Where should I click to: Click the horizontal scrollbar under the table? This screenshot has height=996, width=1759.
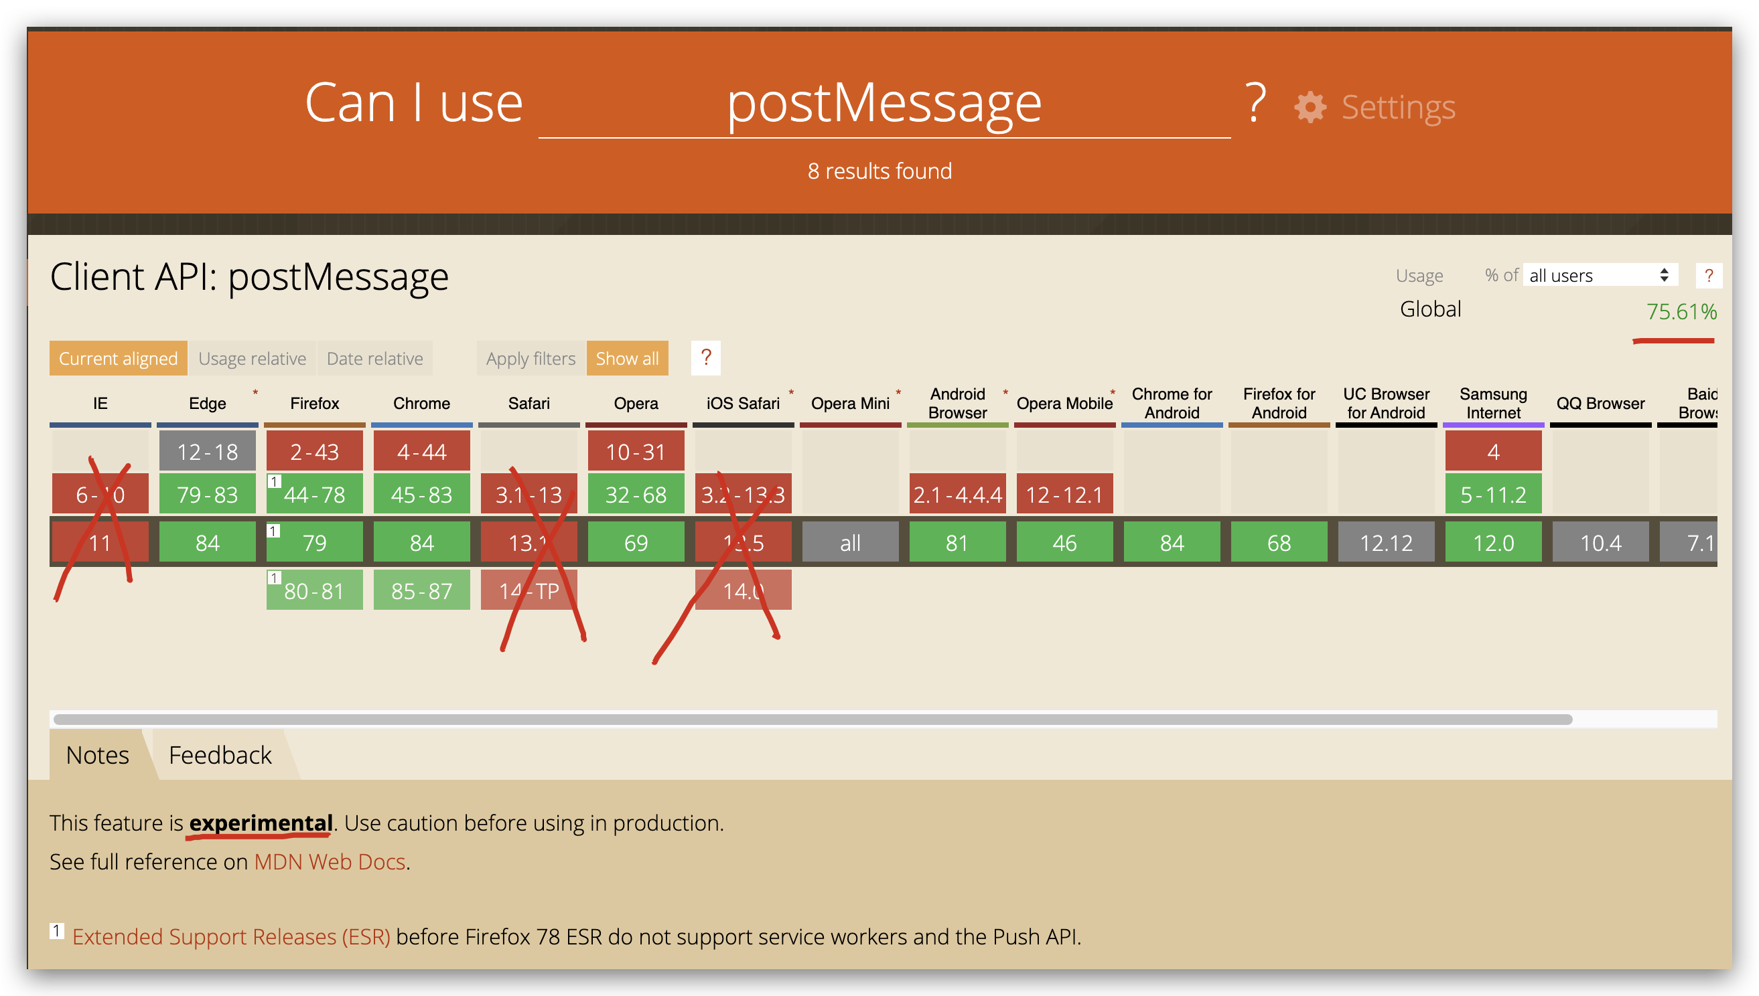[x=813, y=720]
